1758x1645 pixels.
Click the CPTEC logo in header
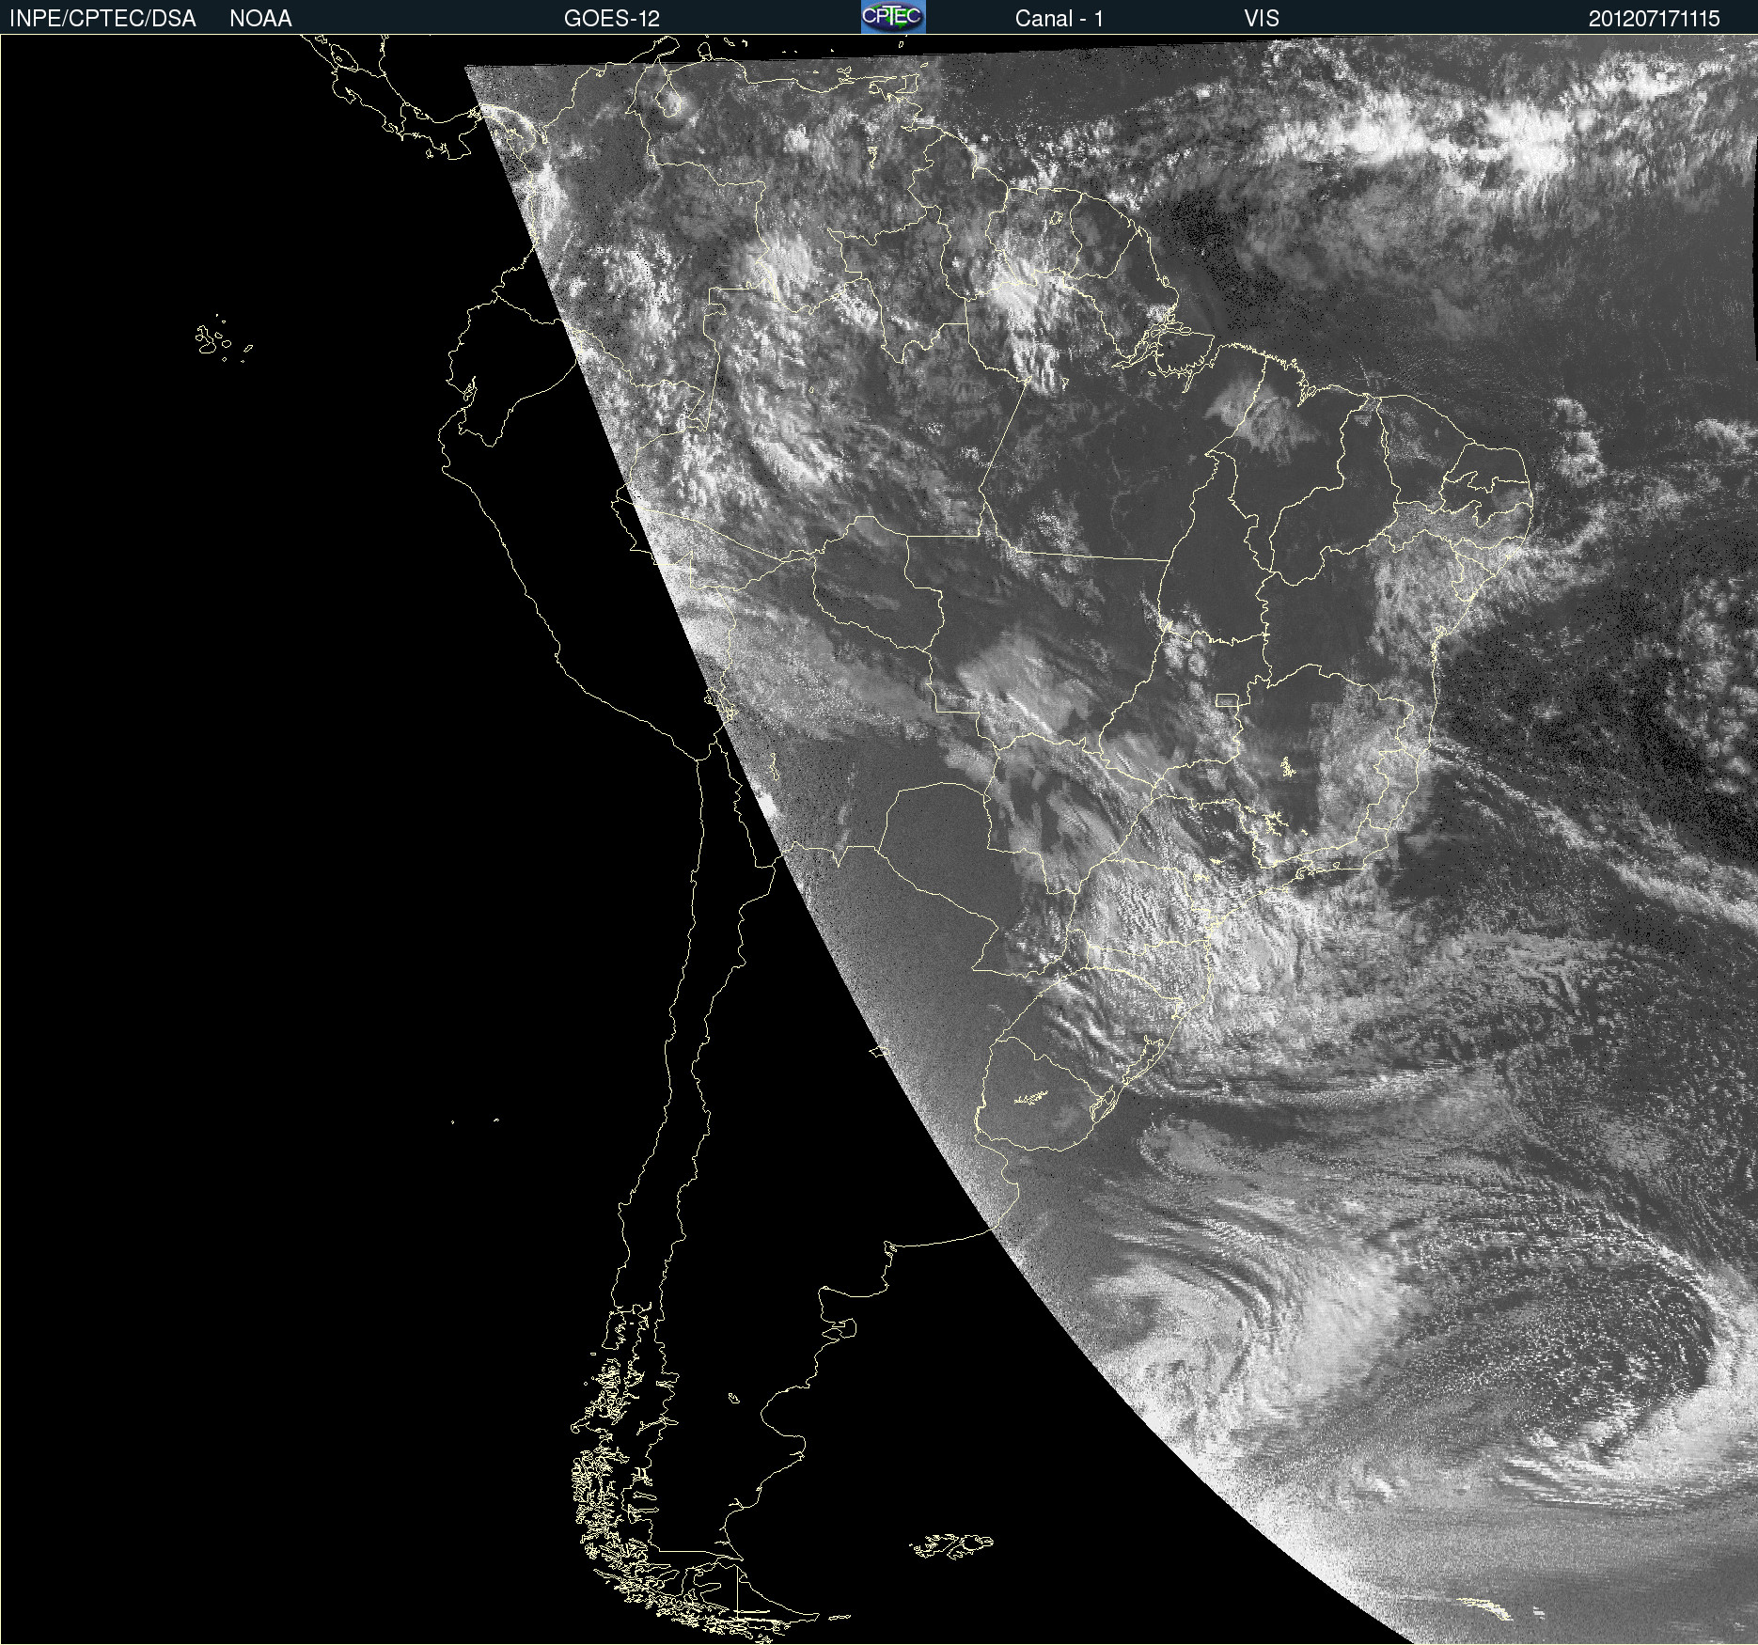(x=893, y=17)
